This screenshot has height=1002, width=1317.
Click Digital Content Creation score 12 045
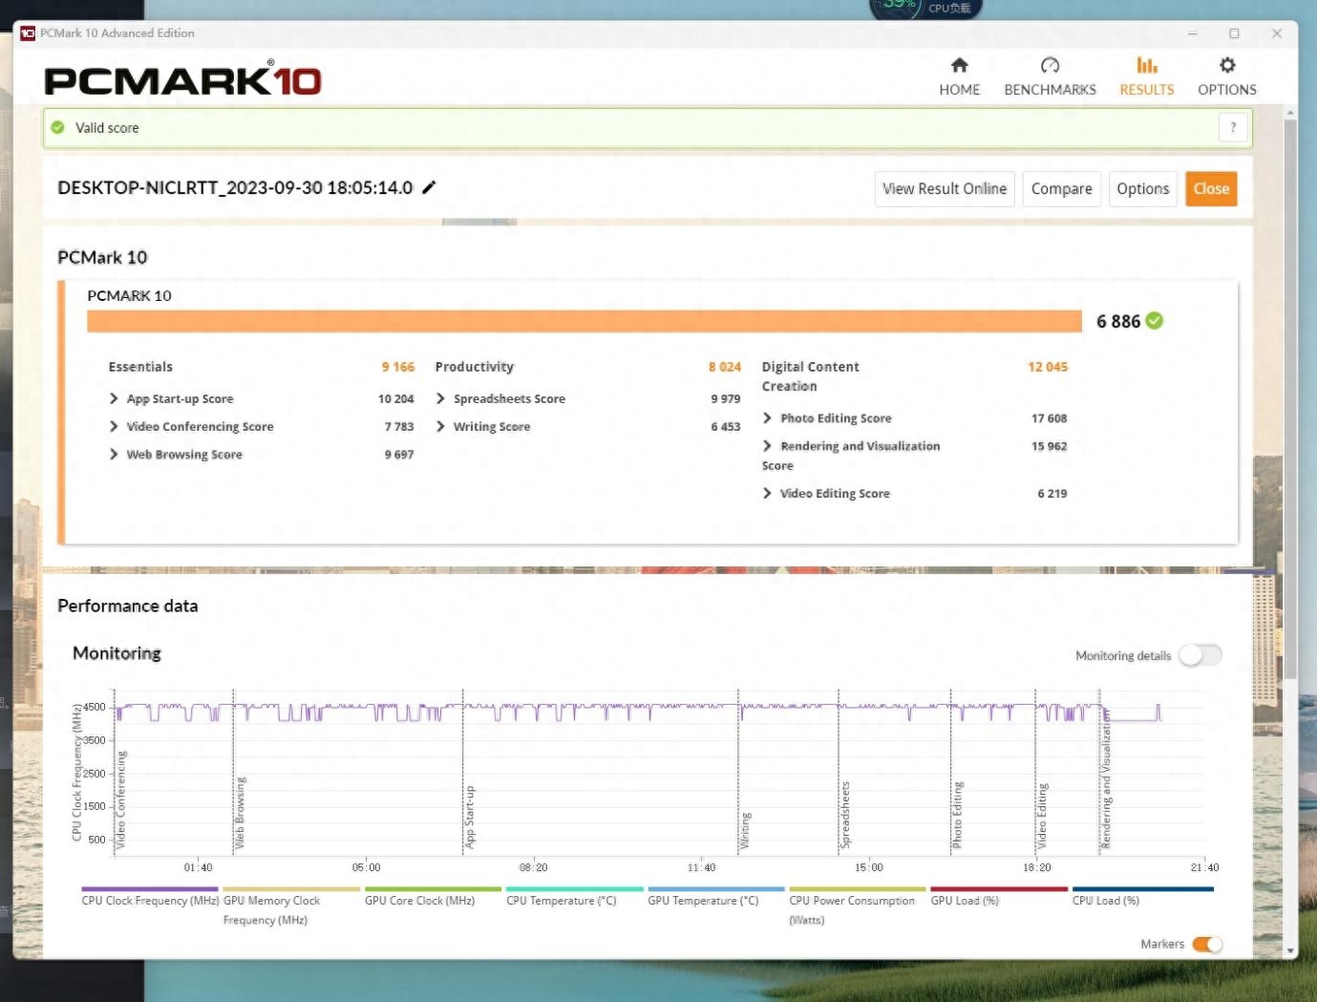pos(1048,367)
